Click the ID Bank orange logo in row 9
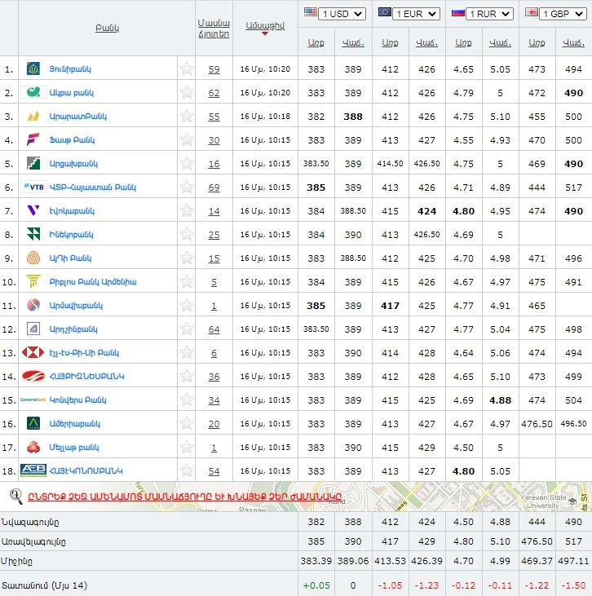Screen dimensions: 592x596 [33, 258]
